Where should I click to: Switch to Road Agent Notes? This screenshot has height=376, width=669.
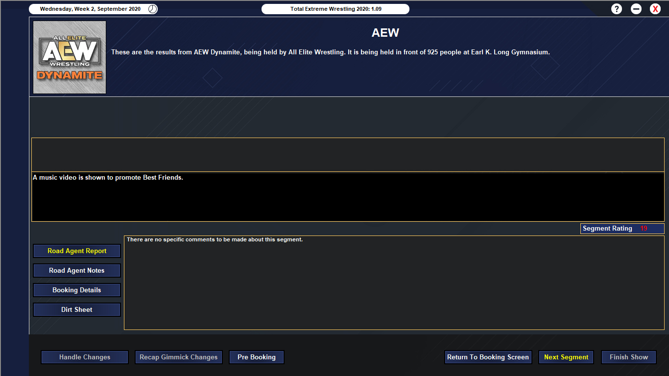click(77, 270)
